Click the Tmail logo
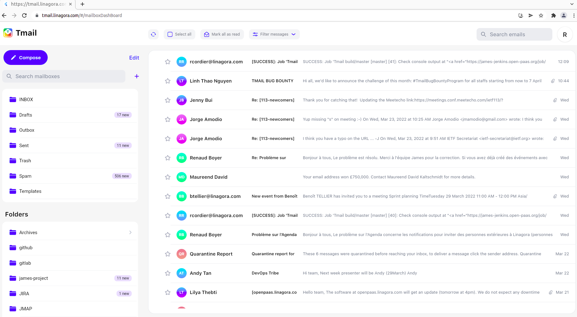The height and width of the screenshot is (317, 577). (8, 32)
